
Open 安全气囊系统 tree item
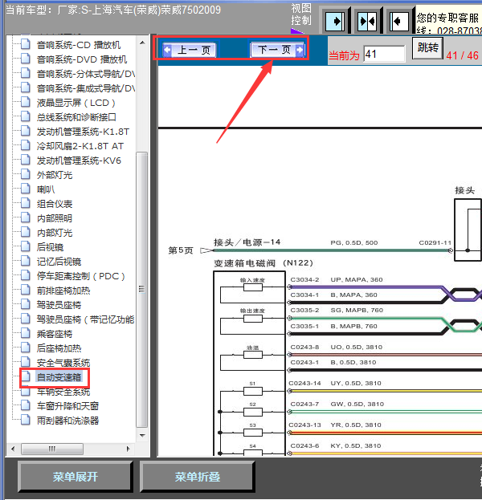pyautogui.click(x=63, y=363)
